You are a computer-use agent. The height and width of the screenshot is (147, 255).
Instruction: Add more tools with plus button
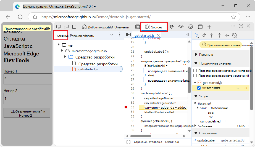tap(209, 27)
